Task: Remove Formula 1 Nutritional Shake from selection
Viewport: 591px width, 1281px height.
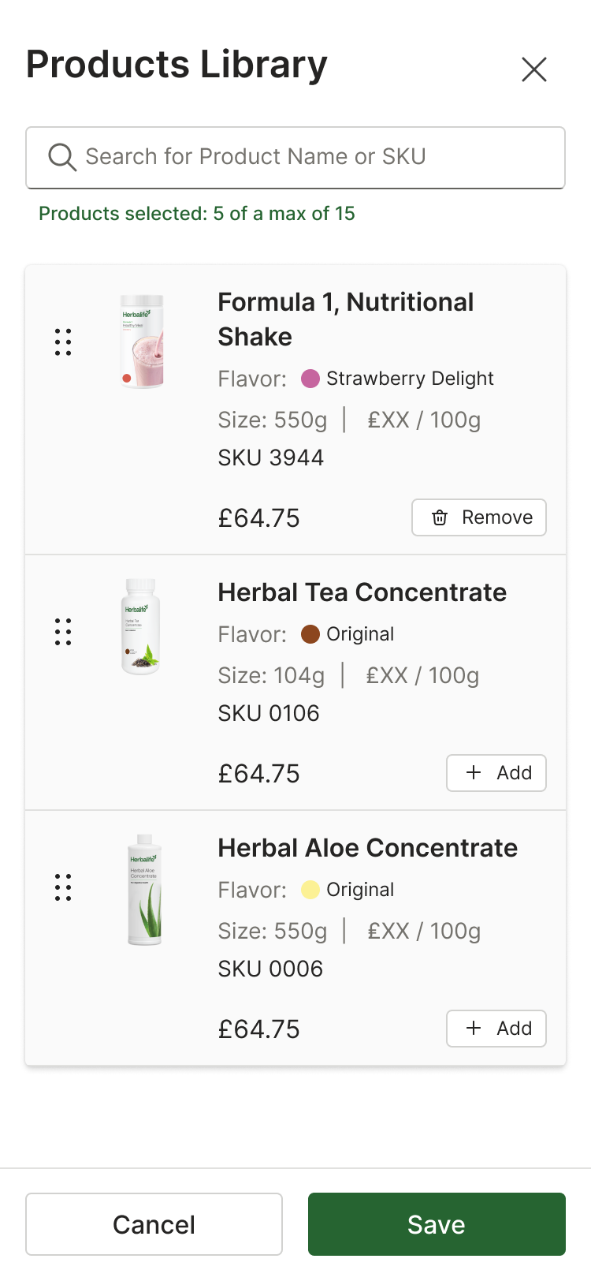Action: click(x=478, y=517)
